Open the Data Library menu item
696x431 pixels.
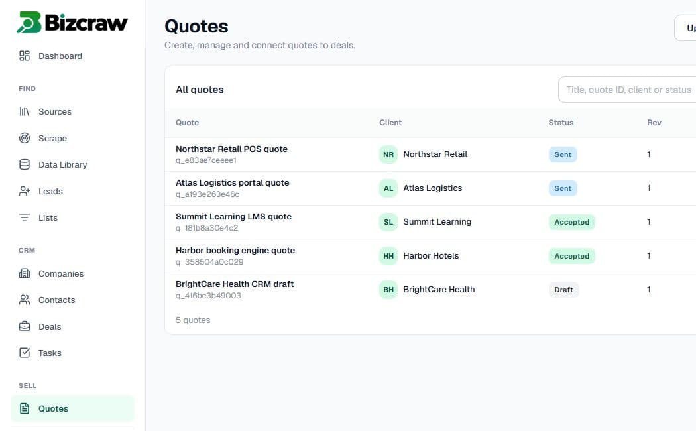point(72,164)
